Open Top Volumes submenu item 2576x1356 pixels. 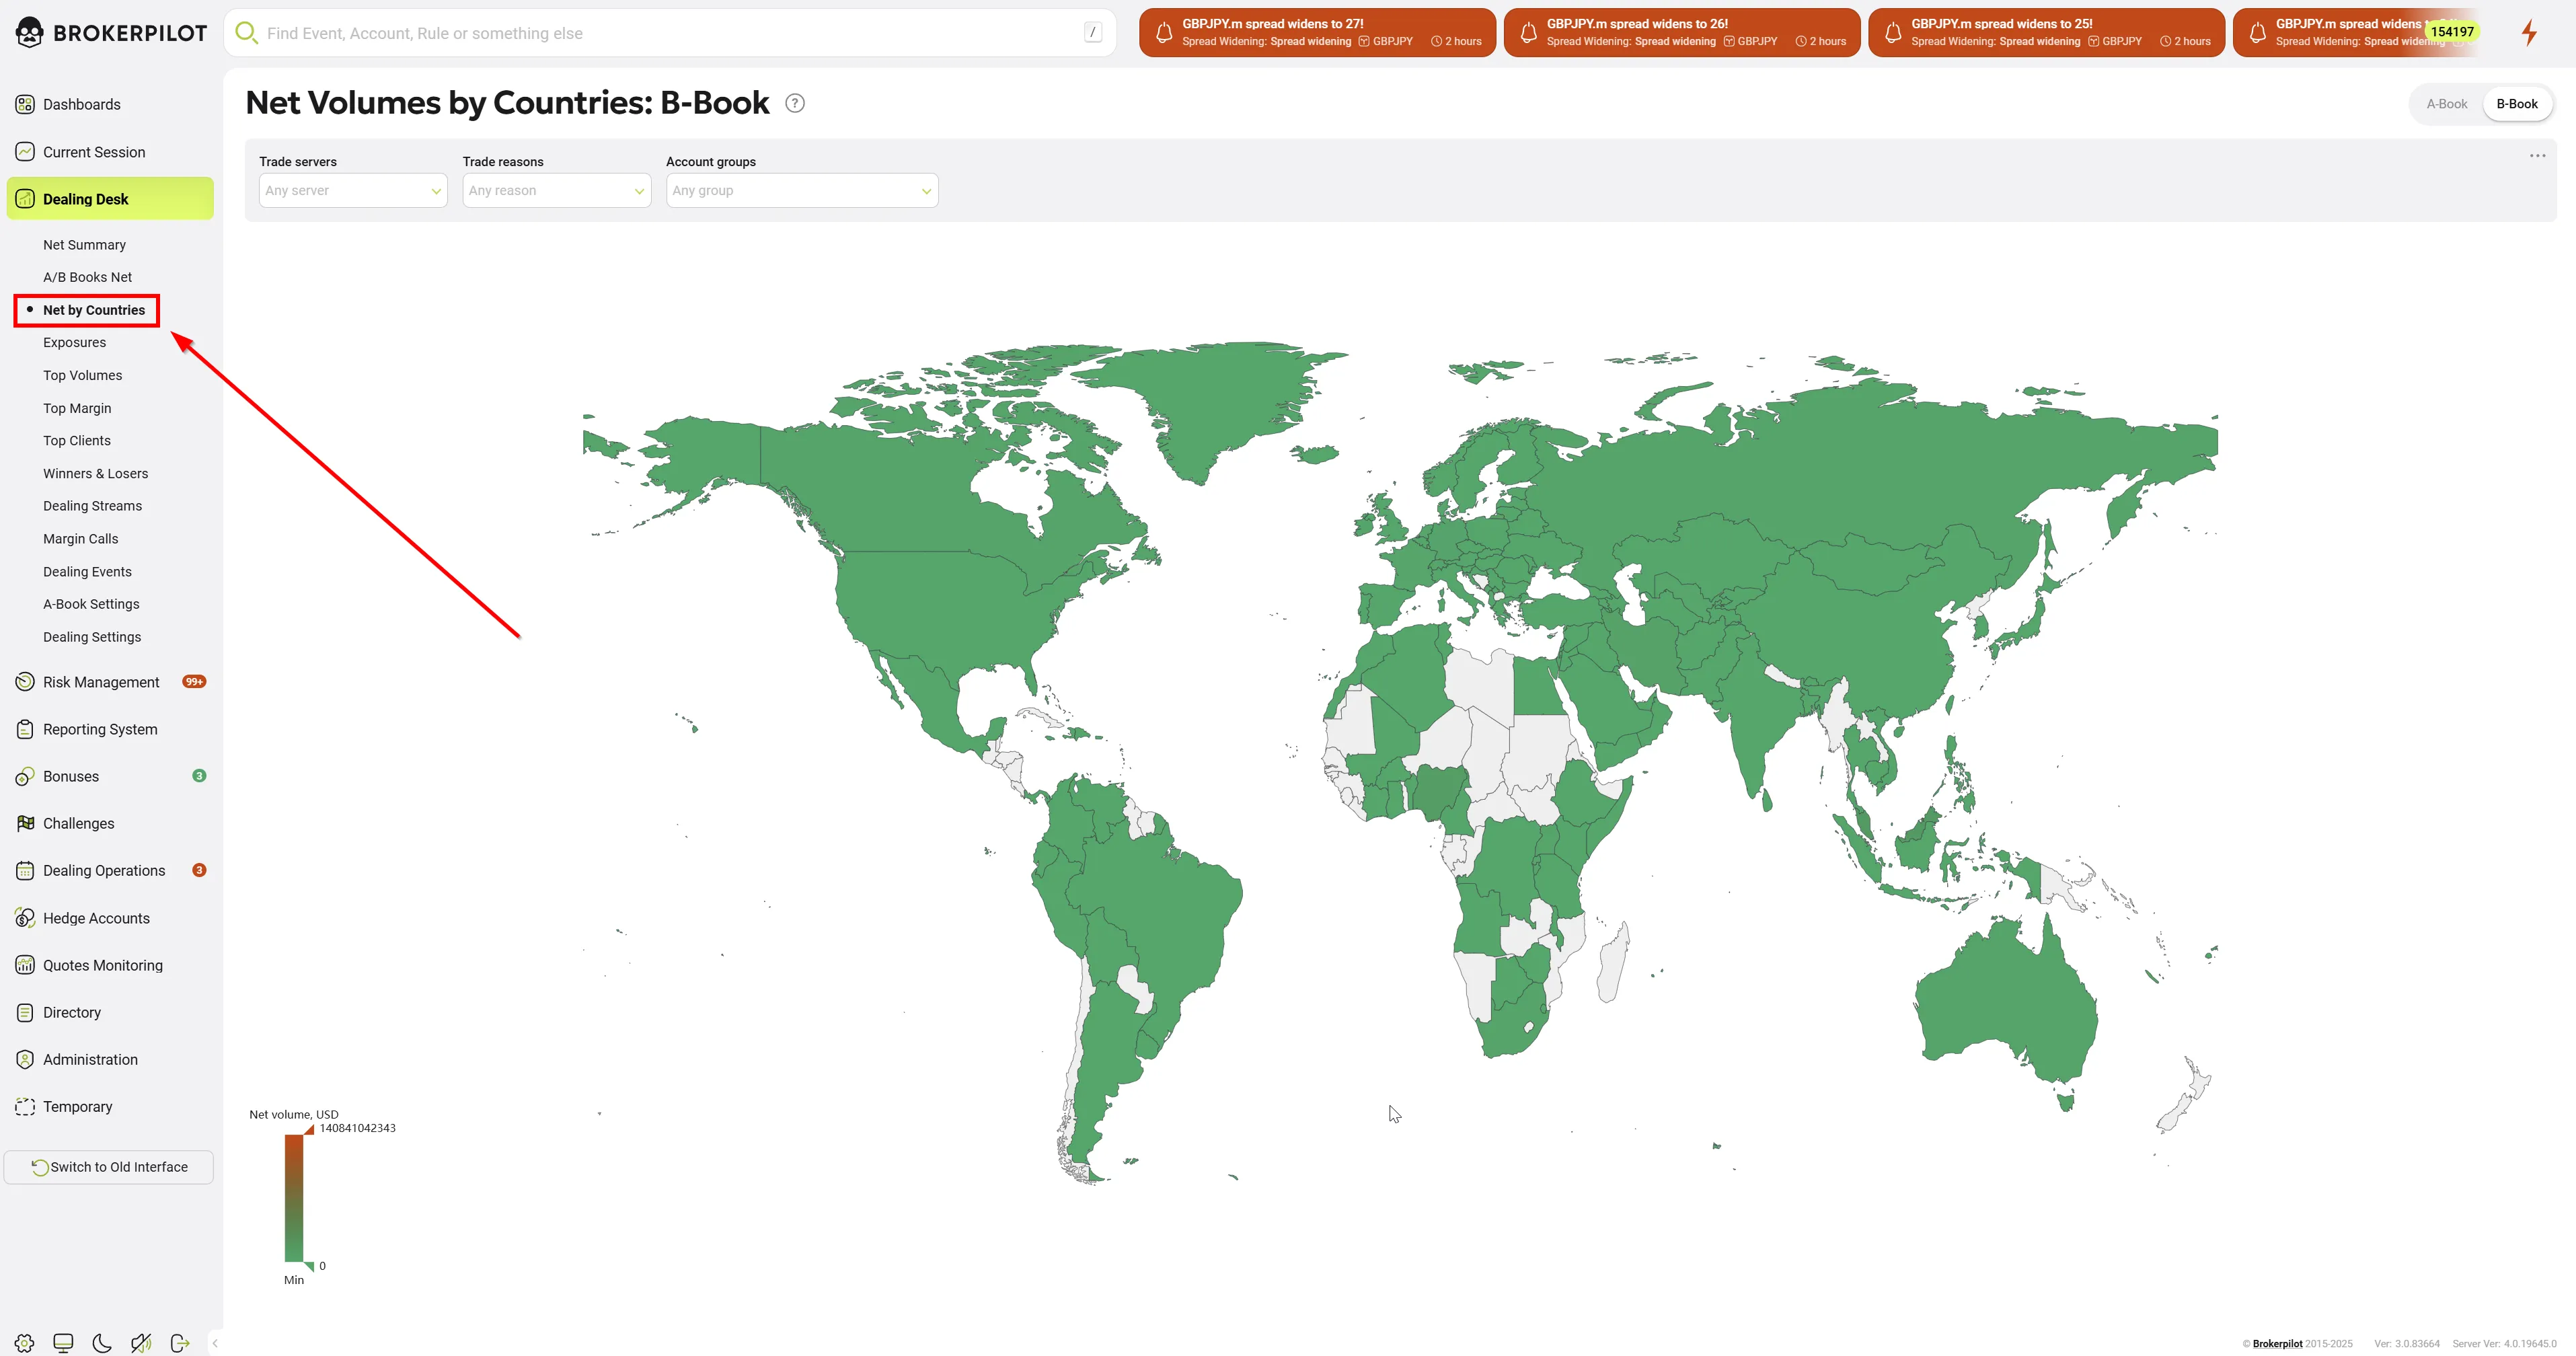[82, 375]
